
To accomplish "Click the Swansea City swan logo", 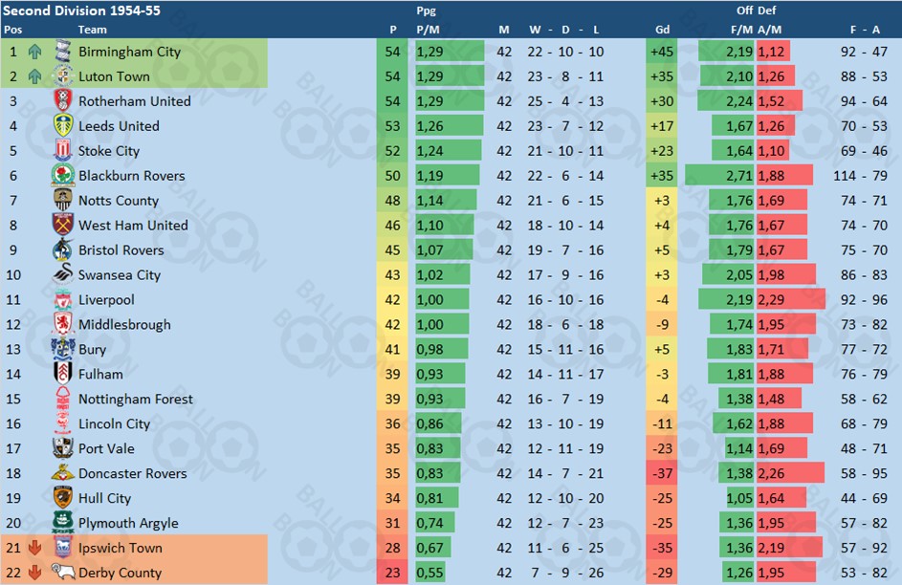I will pos(63,274).
